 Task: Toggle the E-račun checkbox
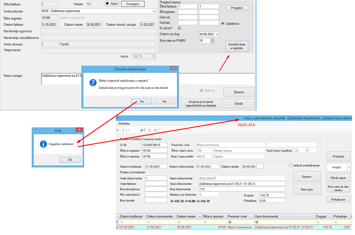[179, 28]
